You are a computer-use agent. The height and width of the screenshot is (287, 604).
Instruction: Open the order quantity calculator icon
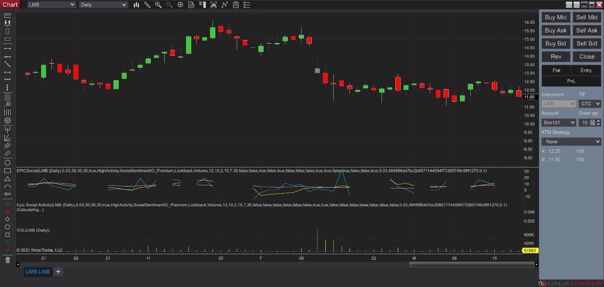[592, 122]
